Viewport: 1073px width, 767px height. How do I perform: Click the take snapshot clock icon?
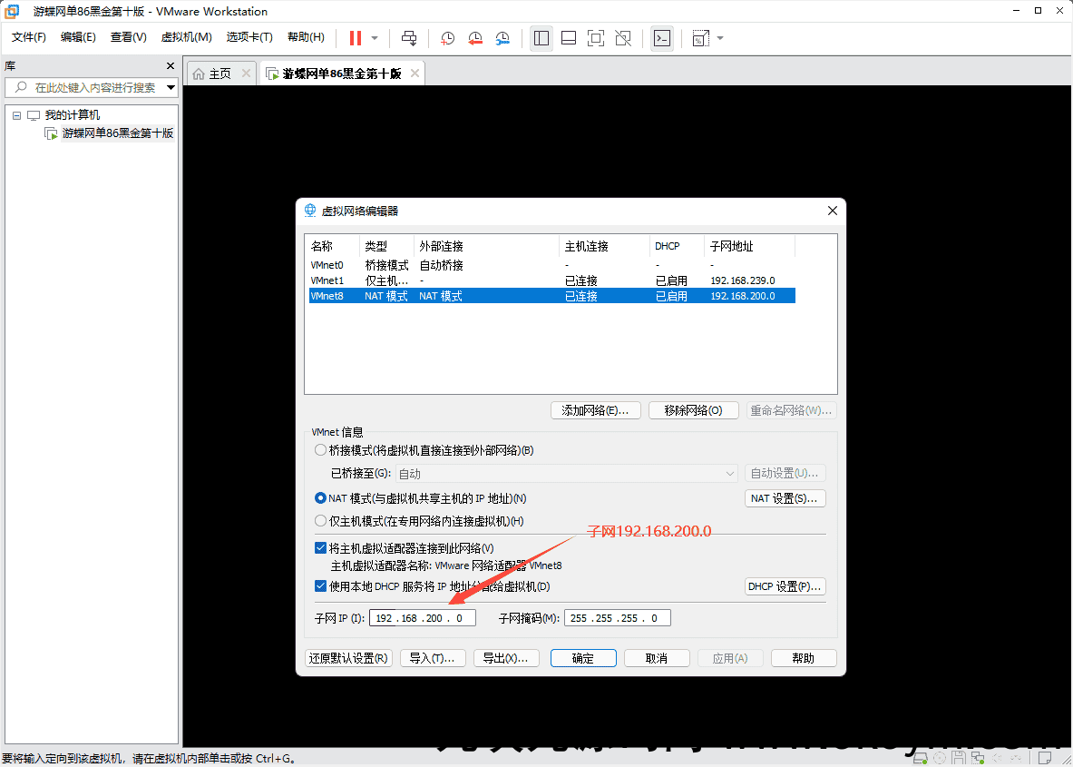point(447,38)
